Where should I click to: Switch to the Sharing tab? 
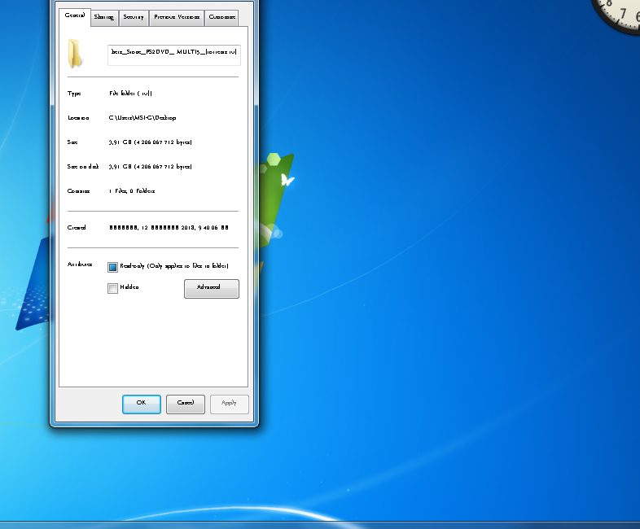coord(103,17)
